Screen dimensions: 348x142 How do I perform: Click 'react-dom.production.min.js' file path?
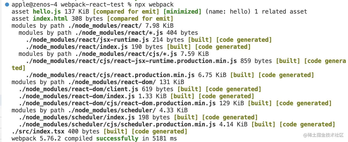[117, 103]
